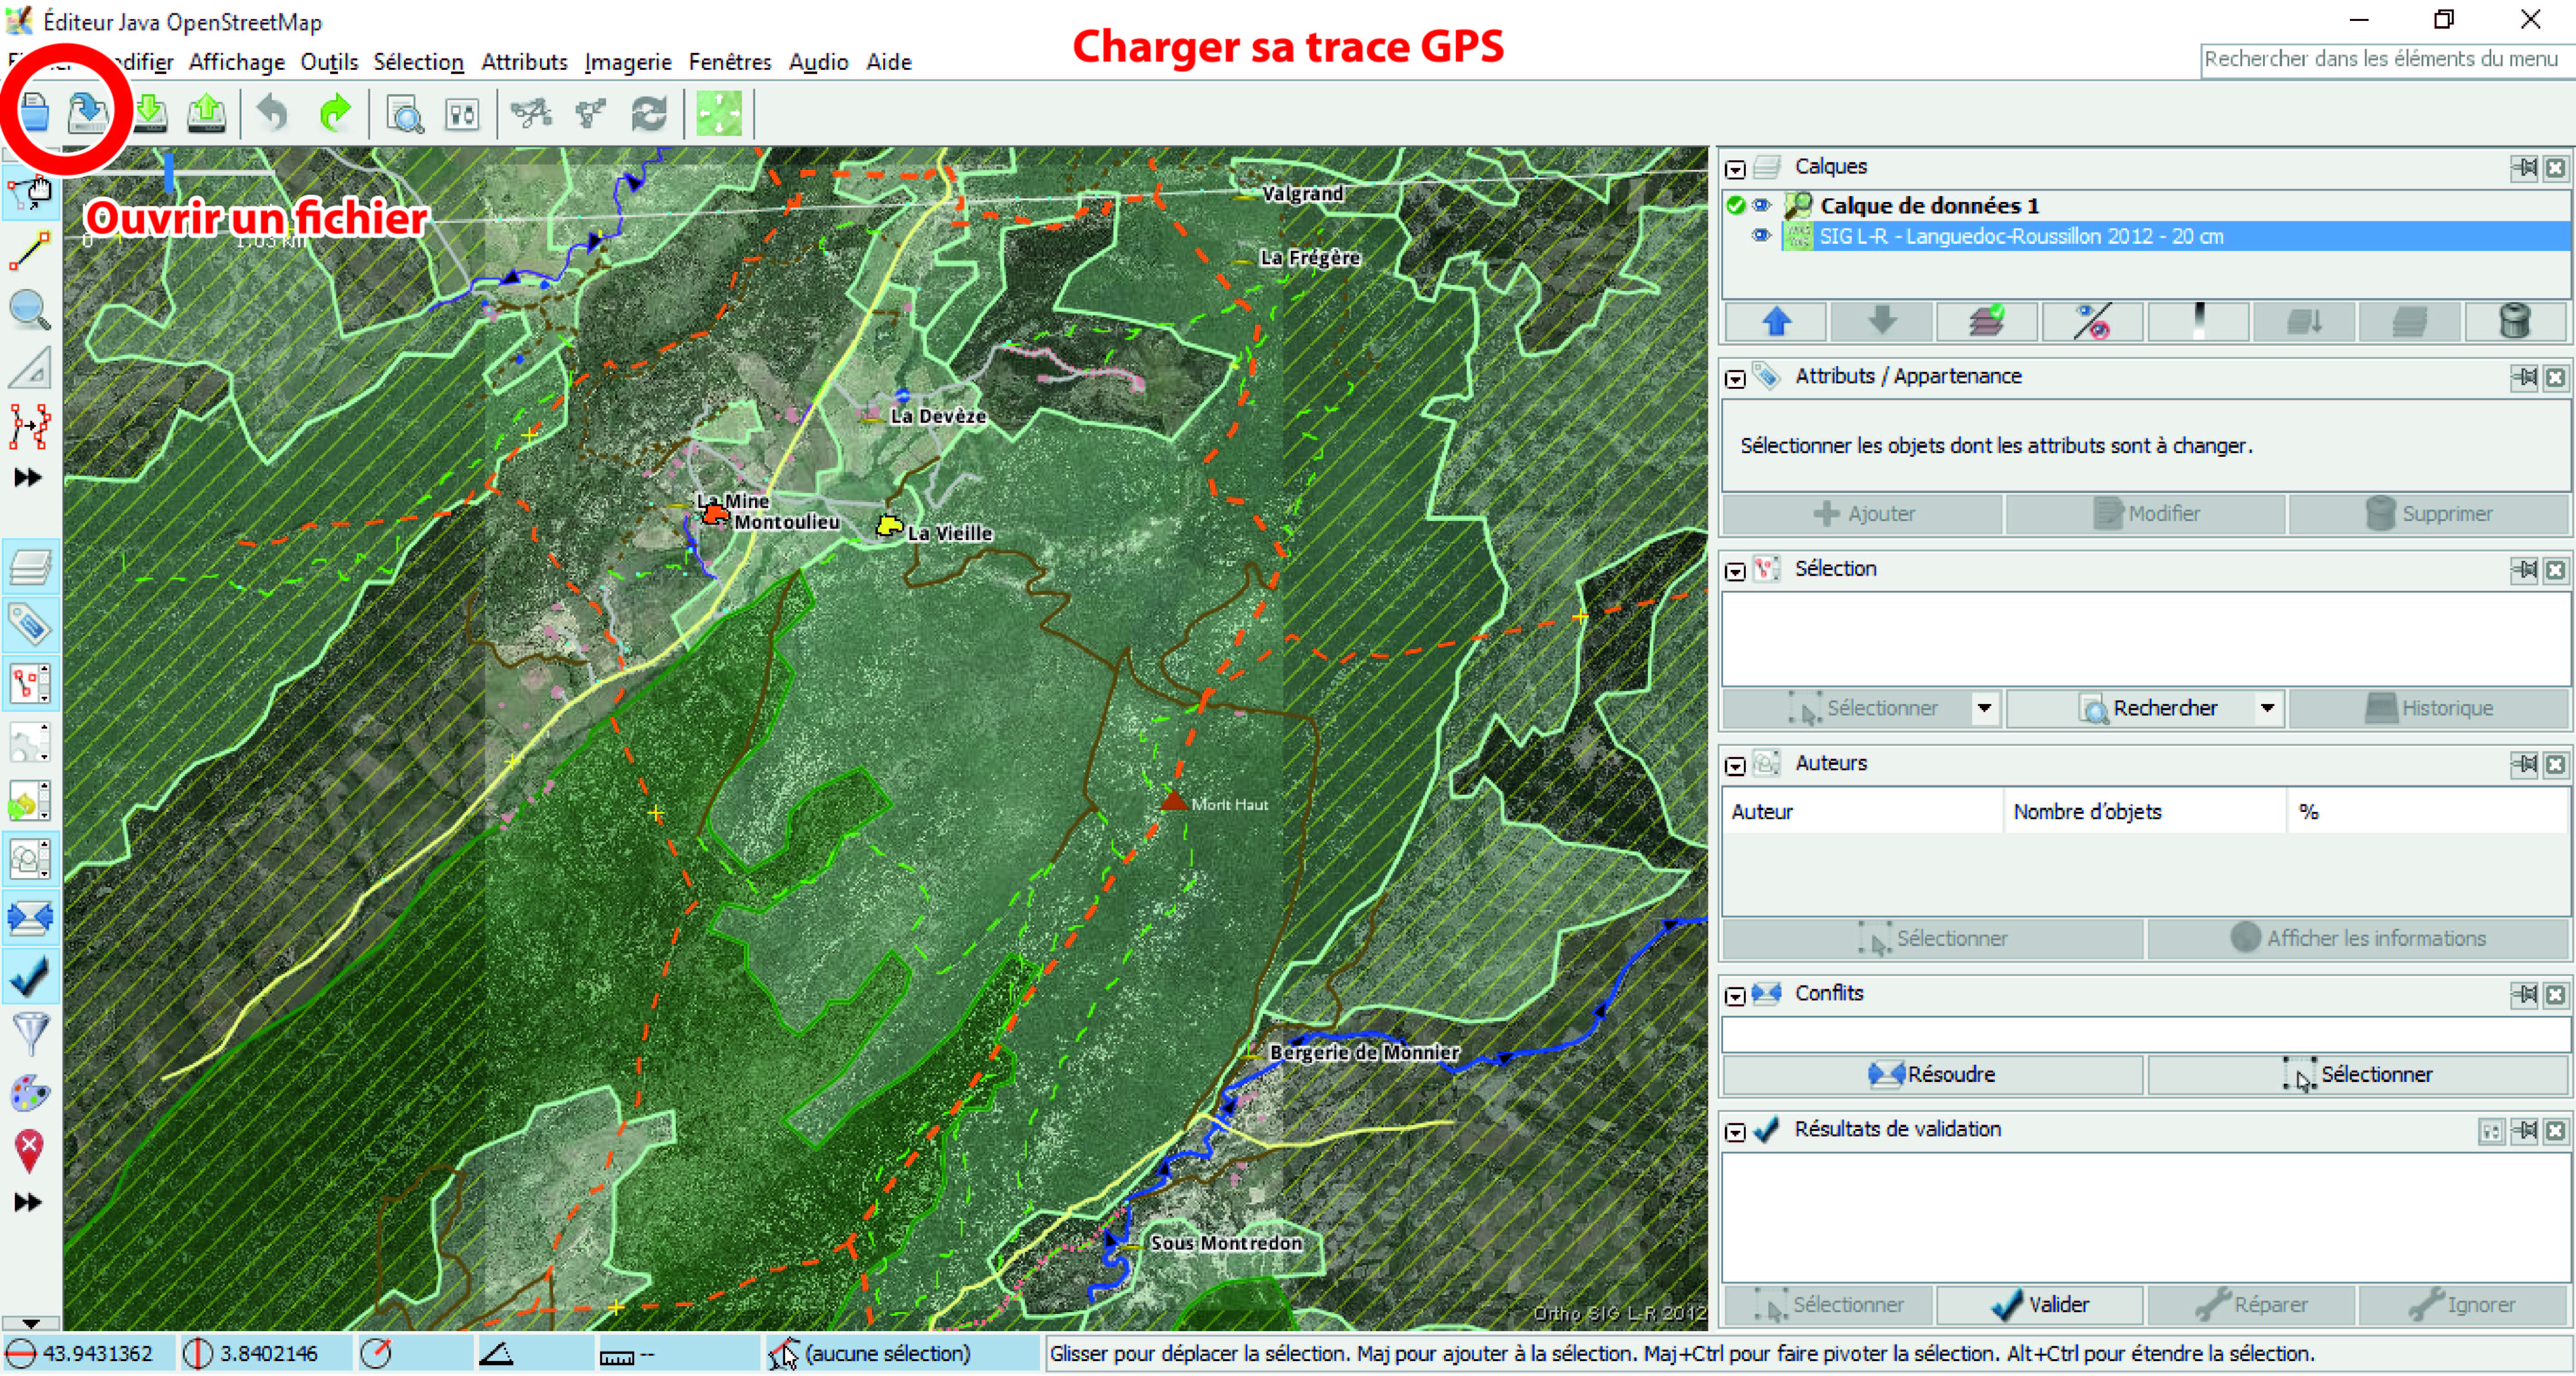The image size is (2576, 1376).
Task: Click the green Redo arrow
Action: point(335,113)
